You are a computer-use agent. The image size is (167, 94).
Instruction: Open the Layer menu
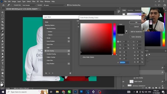point(19,2)
